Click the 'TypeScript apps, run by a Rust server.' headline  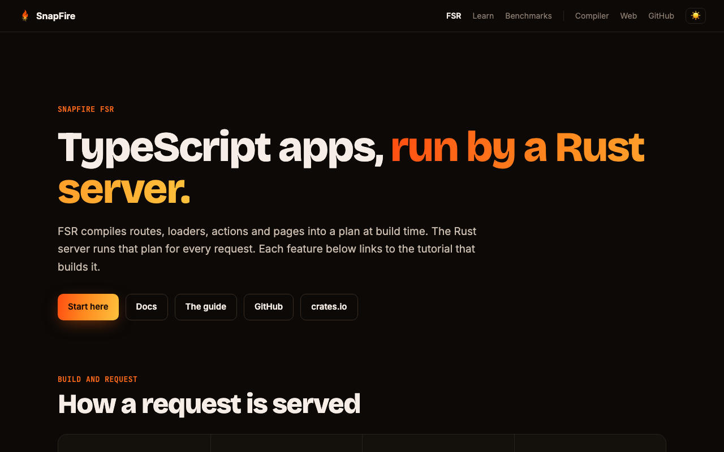click(351, 168)
